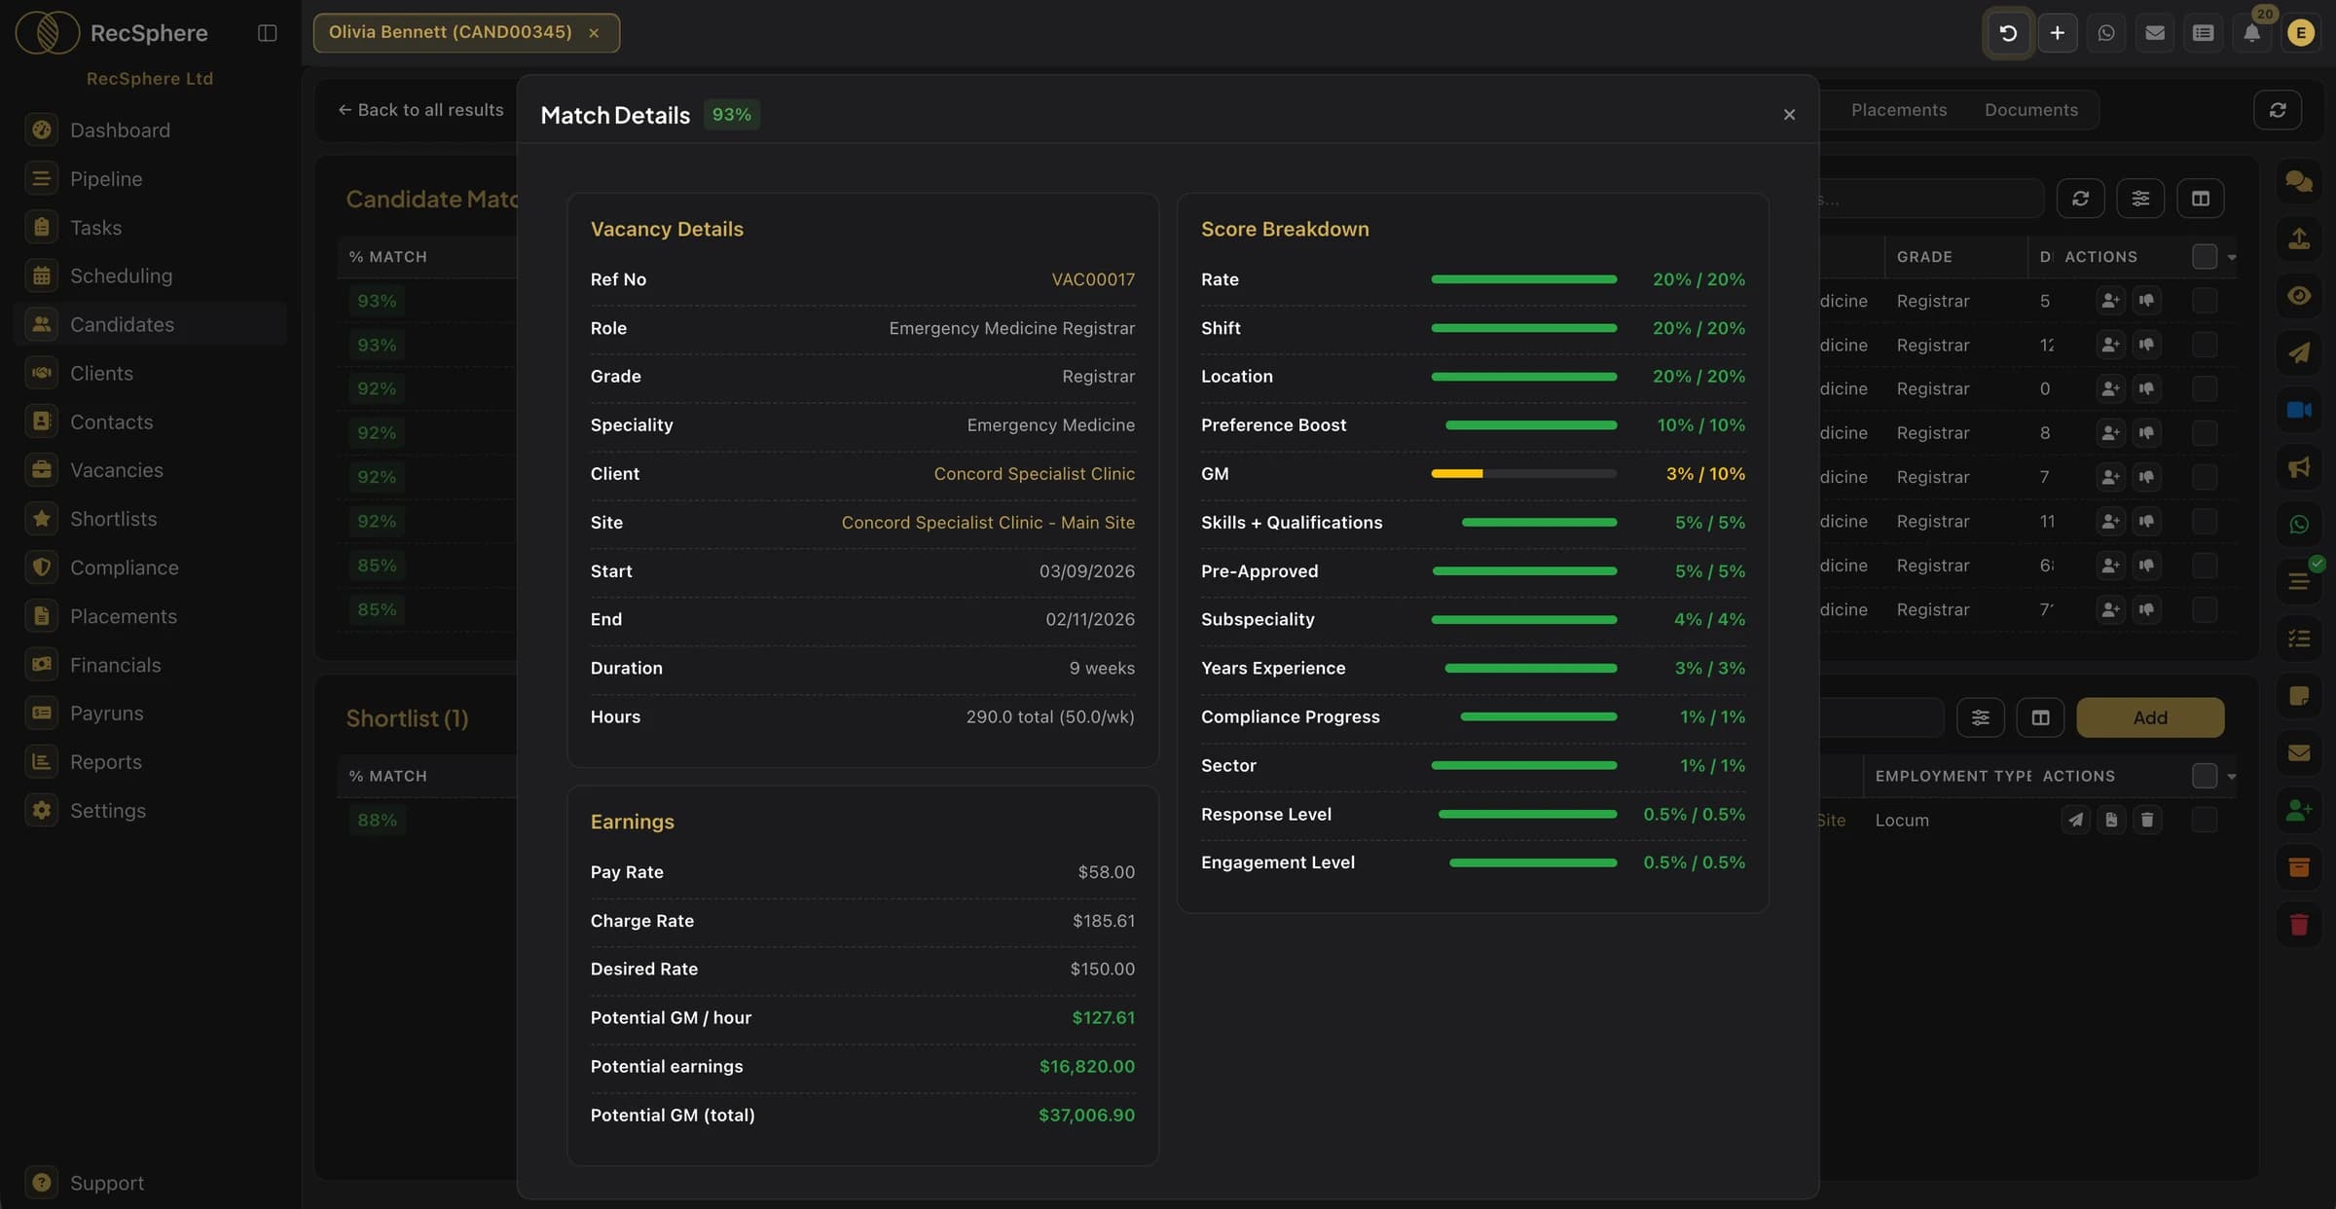
Task: Open columns layout icon beside Add button
Action: pyautogui.click(x=2041, y=717)
